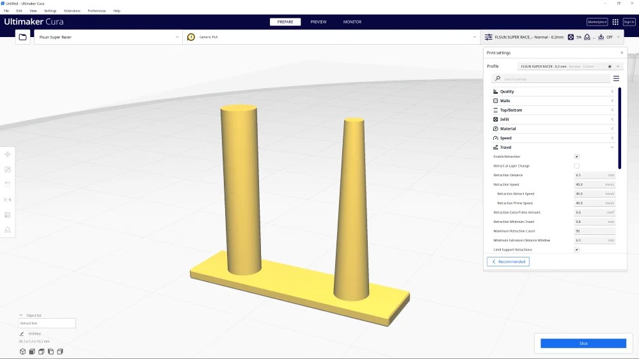Open file folder icon
The image size is (639, 359).
click(23, 37)
